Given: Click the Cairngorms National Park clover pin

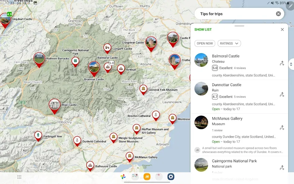Looking at the screenshot, I should tap(75, 62).
